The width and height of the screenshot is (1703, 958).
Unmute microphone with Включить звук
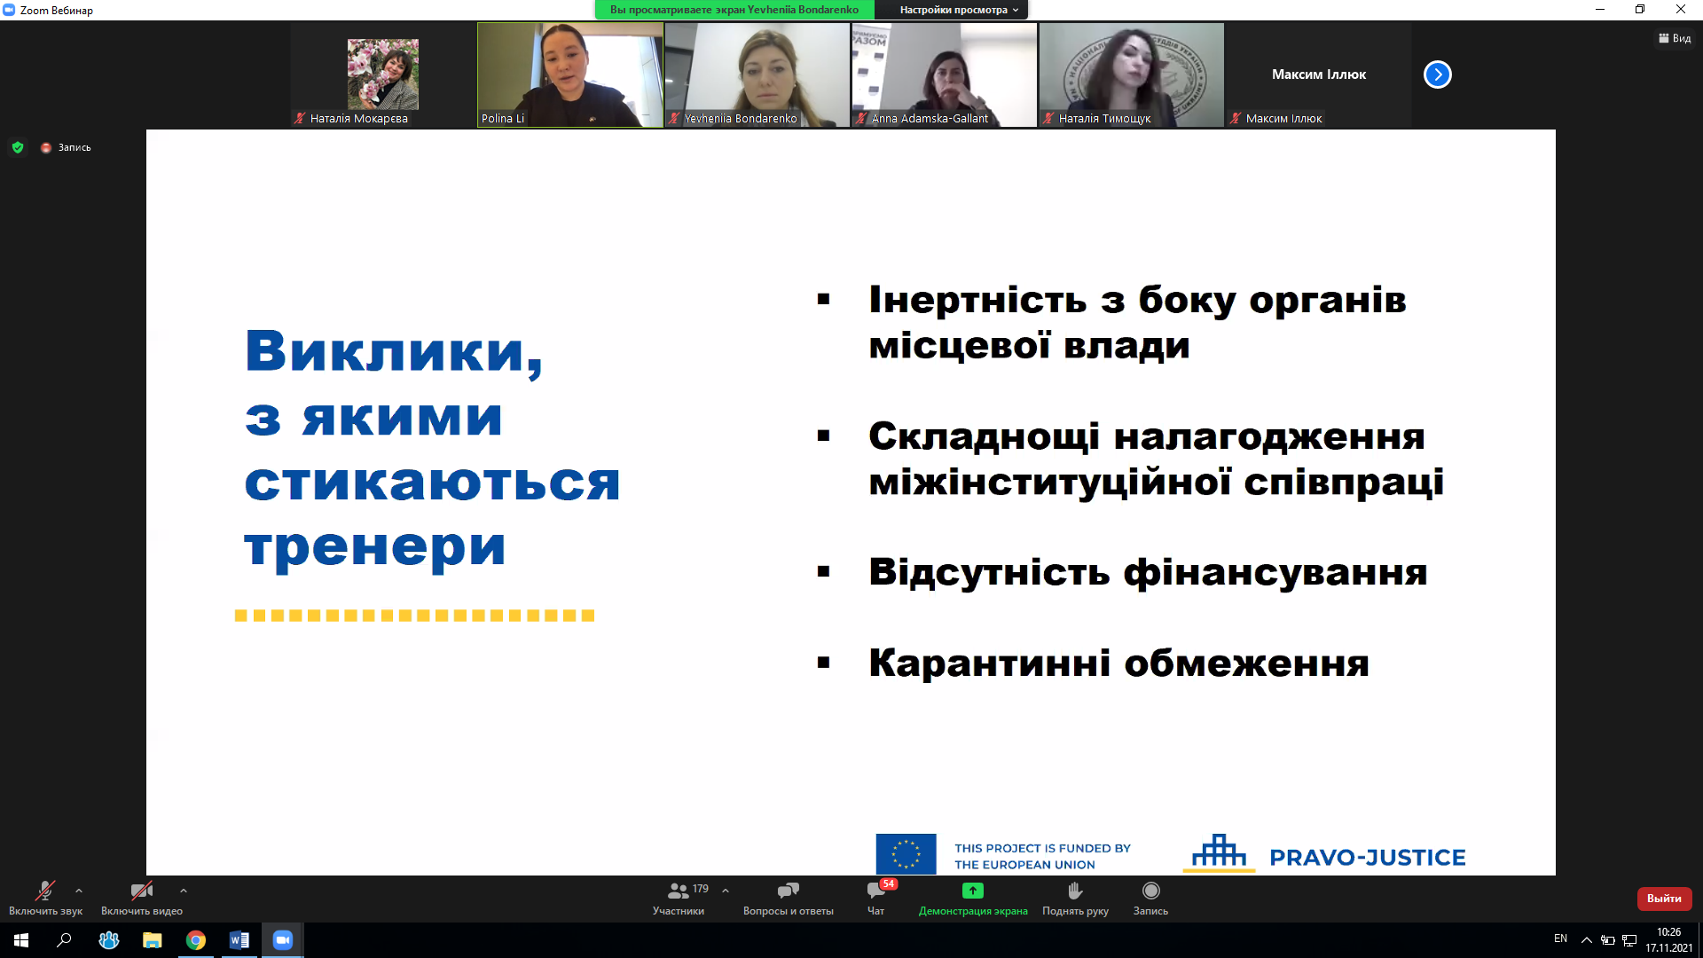(44, 891)
